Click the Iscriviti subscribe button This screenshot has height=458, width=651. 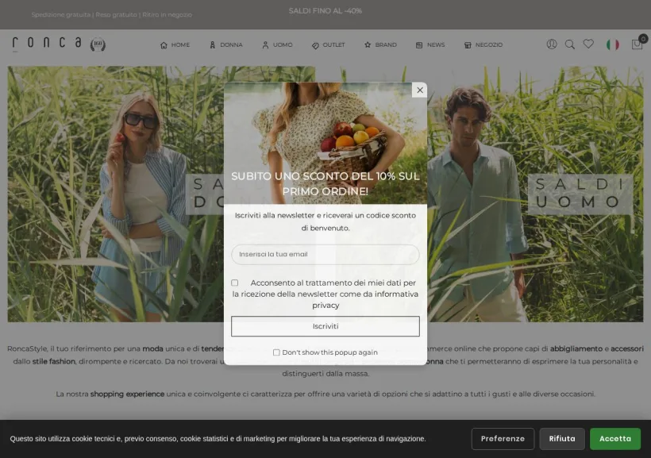(325, 326)
